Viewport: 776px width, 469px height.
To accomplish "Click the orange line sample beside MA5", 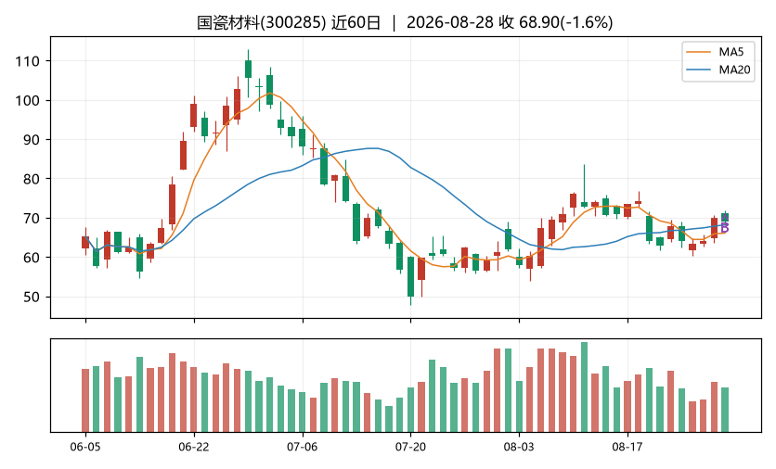I will pos(699,53).
